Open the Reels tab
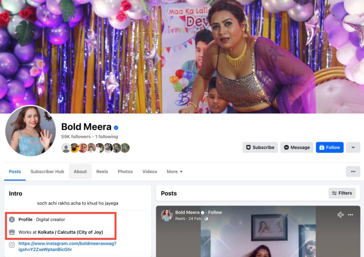The width and height of the screenshot is (364, 257). 102,172
